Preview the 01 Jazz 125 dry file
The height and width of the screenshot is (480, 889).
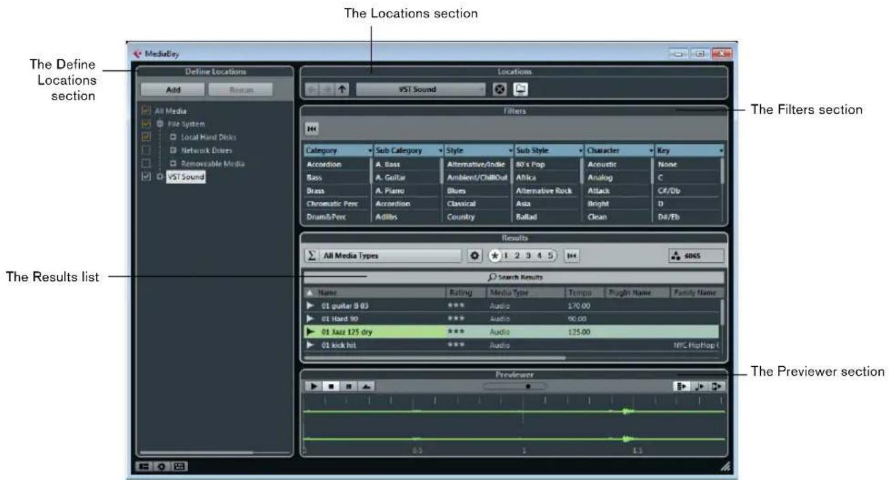pyautogui.click(x=311, y=332)
